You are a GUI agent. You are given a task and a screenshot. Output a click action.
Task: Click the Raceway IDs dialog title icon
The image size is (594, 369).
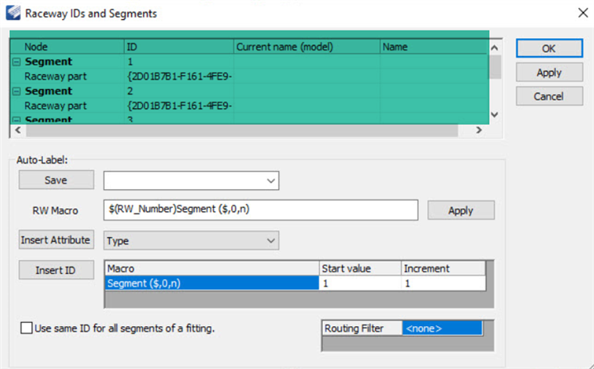pos(12,13)
